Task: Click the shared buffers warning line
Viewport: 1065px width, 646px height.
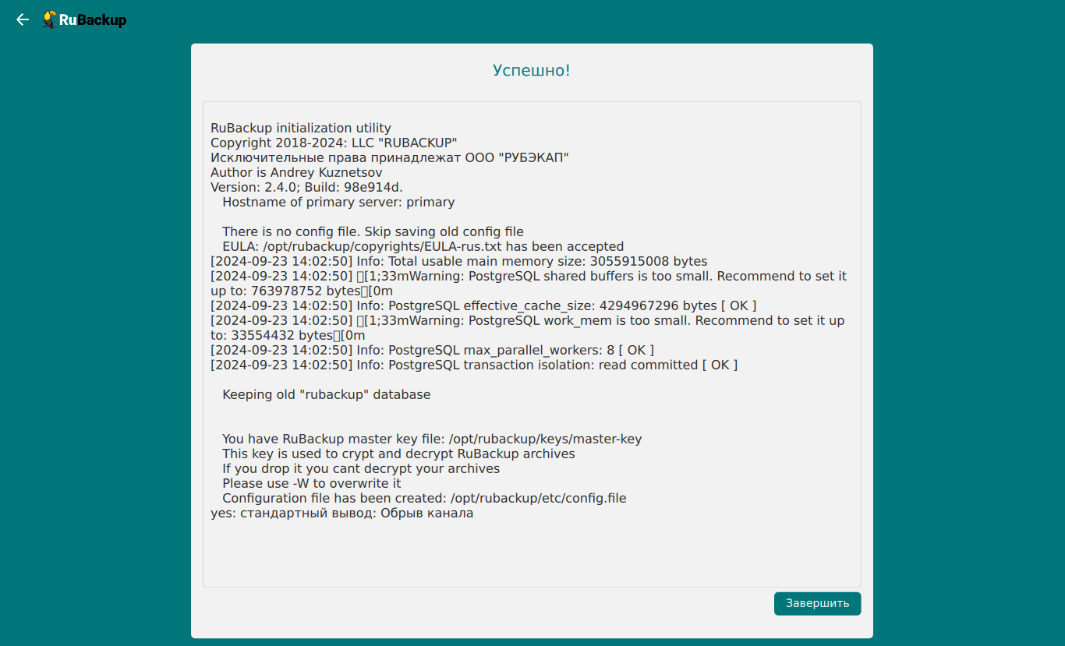Action: pos(528,276)
